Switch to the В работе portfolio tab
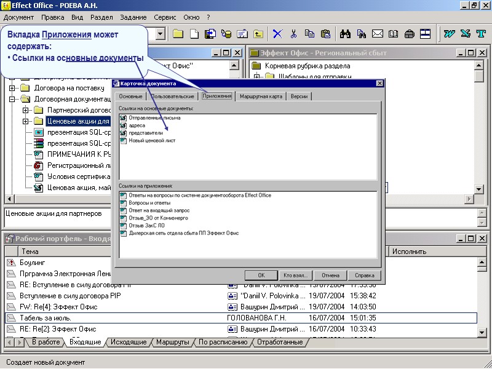492x369 pixels. tap(46, 342)
